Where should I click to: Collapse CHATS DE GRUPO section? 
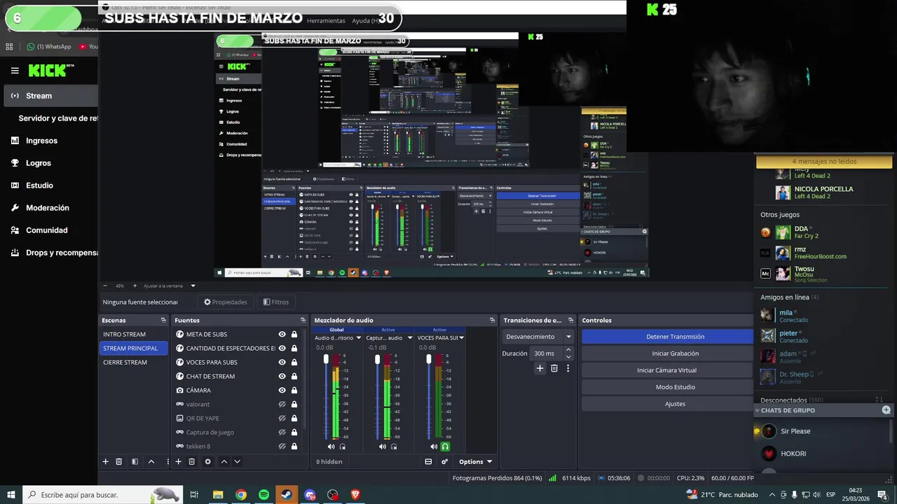(x=758, y=410)
